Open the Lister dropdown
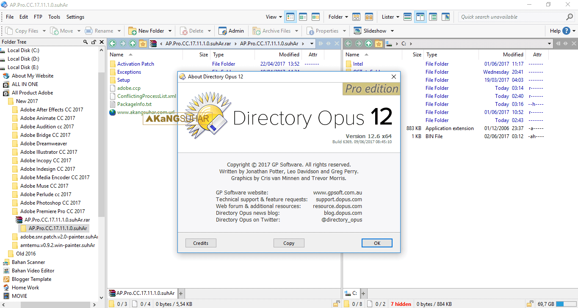578x308 pixels. (390, 17)
